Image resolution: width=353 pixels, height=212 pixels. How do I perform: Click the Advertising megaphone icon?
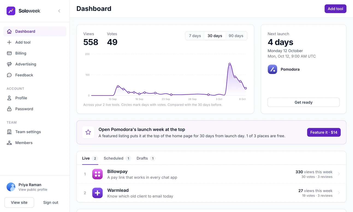9,64
